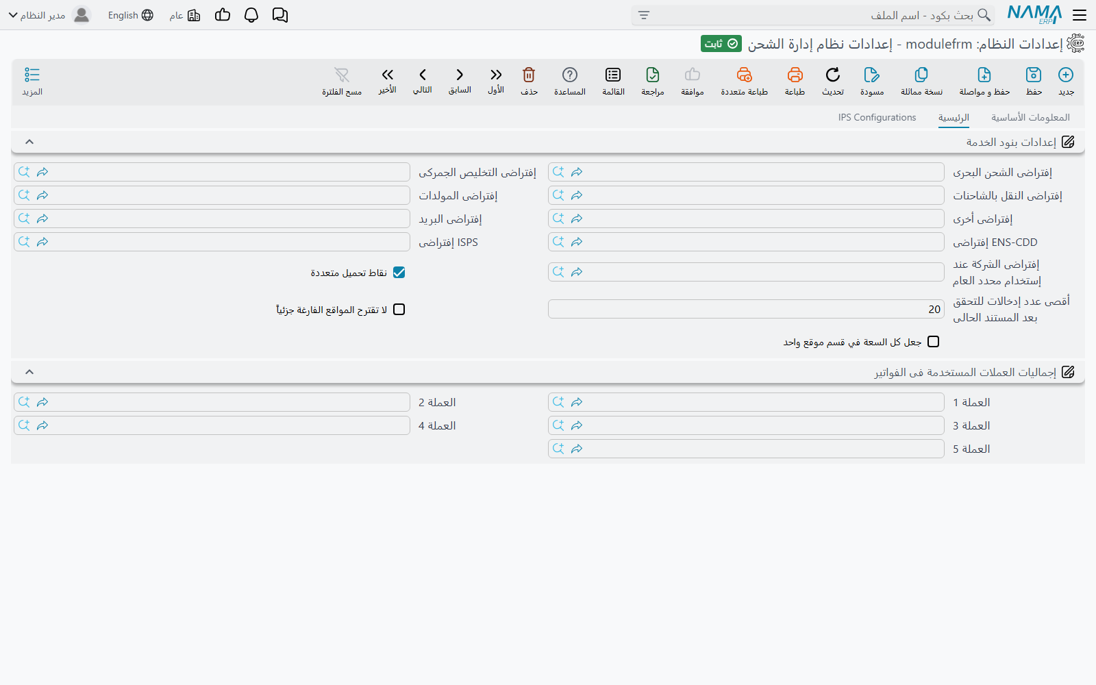Click the حفظ (Save) toolbar icon

tap(1034, 75)
